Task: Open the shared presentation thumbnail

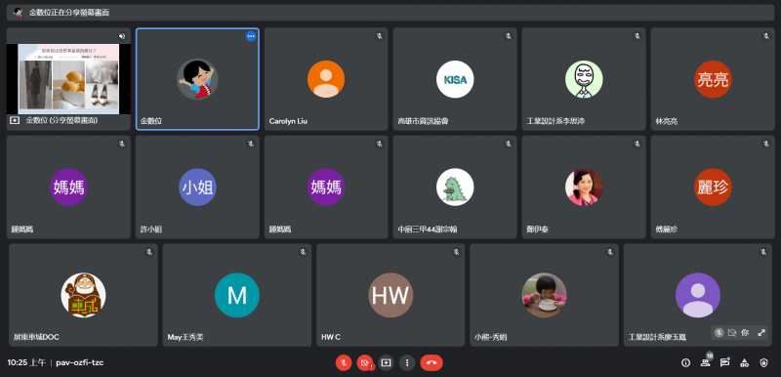Action: point(68,79)
